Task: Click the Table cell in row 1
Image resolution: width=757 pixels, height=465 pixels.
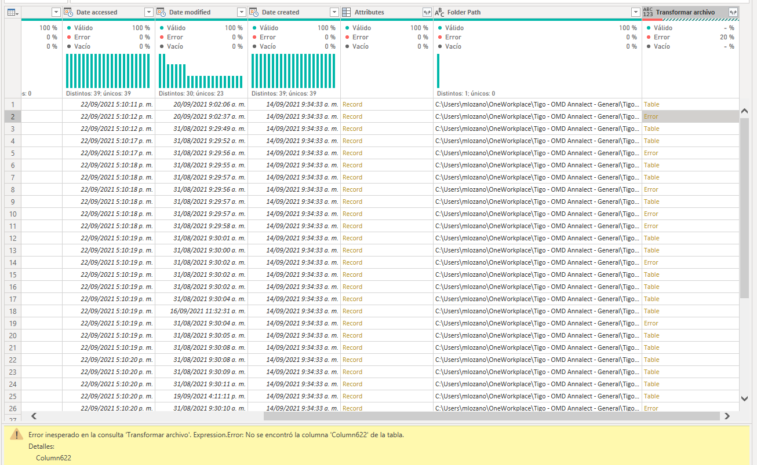Action: pyautogui.click(x=690, y=104)
